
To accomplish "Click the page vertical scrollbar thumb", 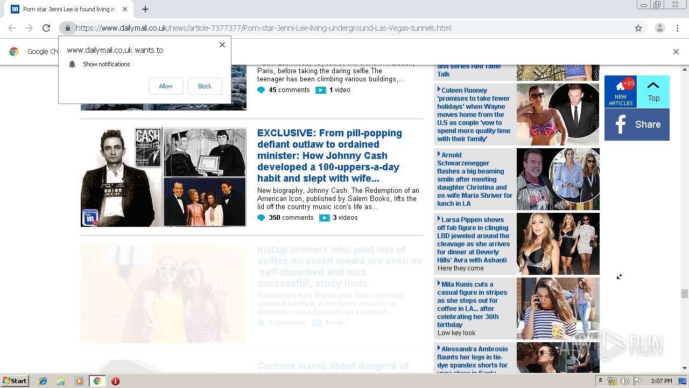I will [684, 294].
